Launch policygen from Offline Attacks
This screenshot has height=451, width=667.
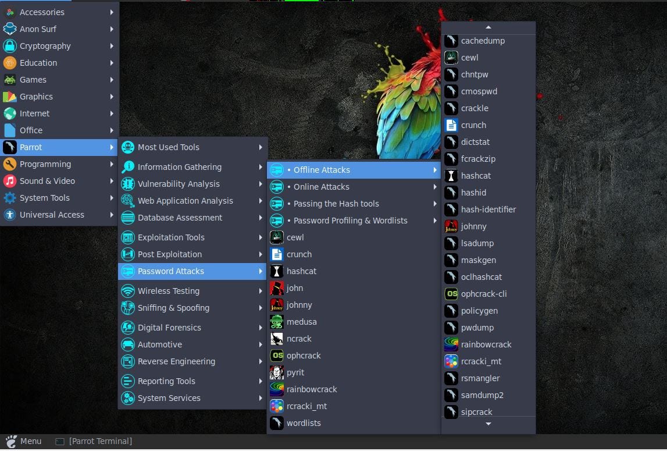[488, 311]
